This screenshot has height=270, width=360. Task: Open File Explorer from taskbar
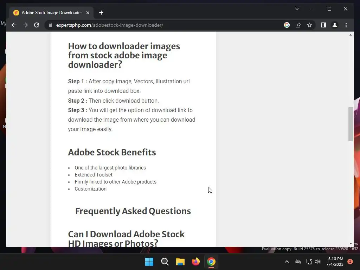[x=180, y=262]
